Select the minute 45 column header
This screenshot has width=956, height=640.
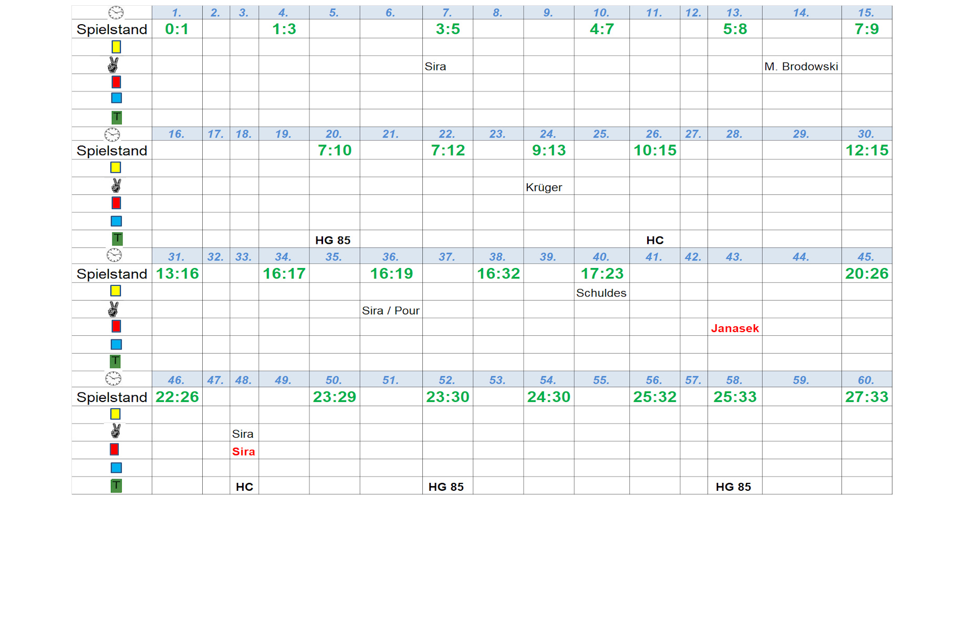click(x=866, y=257)
